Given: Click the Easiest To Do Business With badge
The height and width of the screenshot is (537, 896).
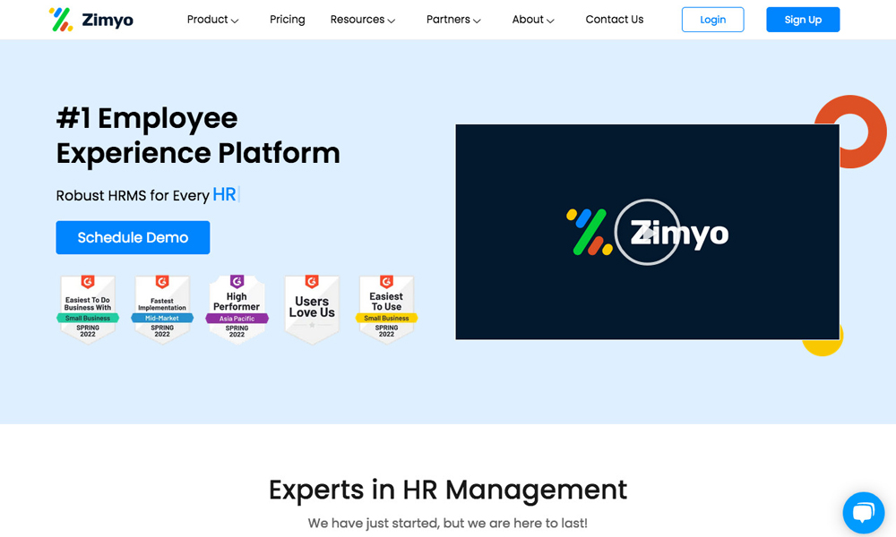Looking at the screenshot, I should click(x=88, y=309).
